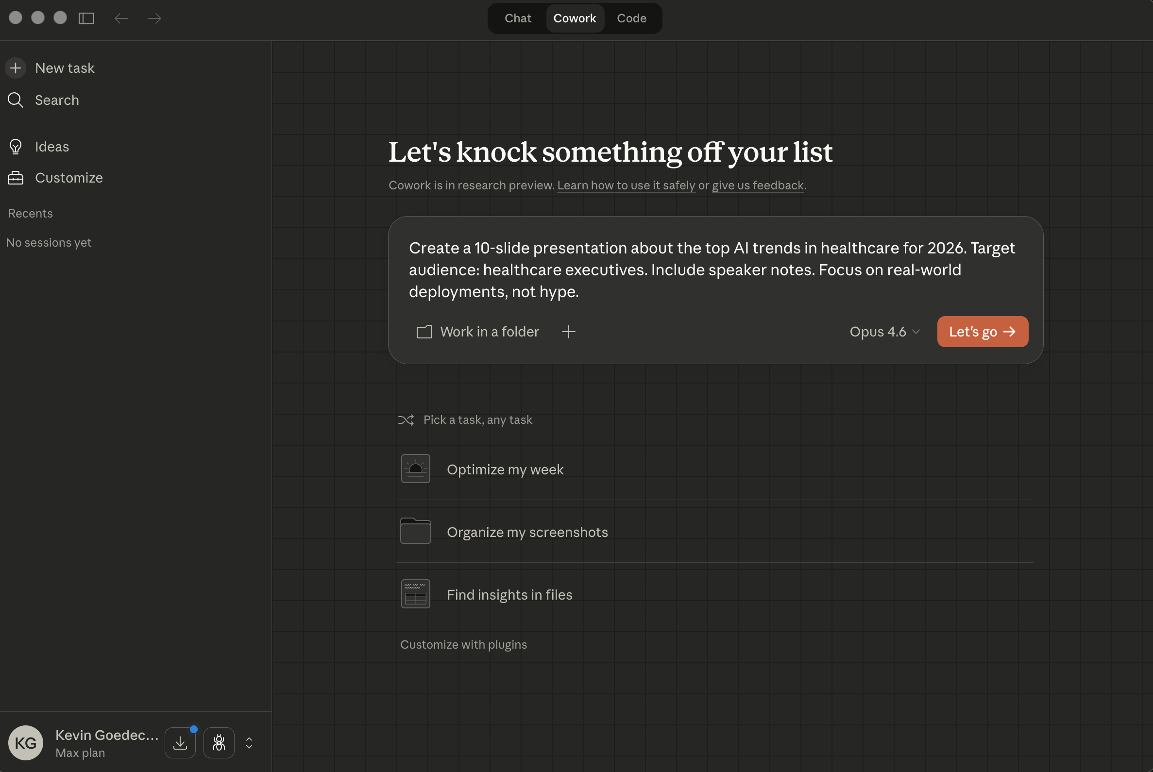Open the Ideas section in sidebar
This screenshot has width=1153, height=772.
(x=51, y=146)
